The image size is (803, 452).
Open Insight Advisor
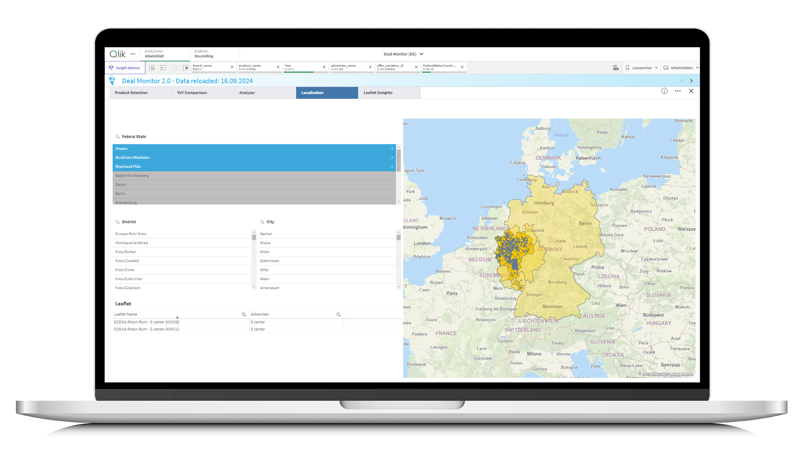click(125, 68)
